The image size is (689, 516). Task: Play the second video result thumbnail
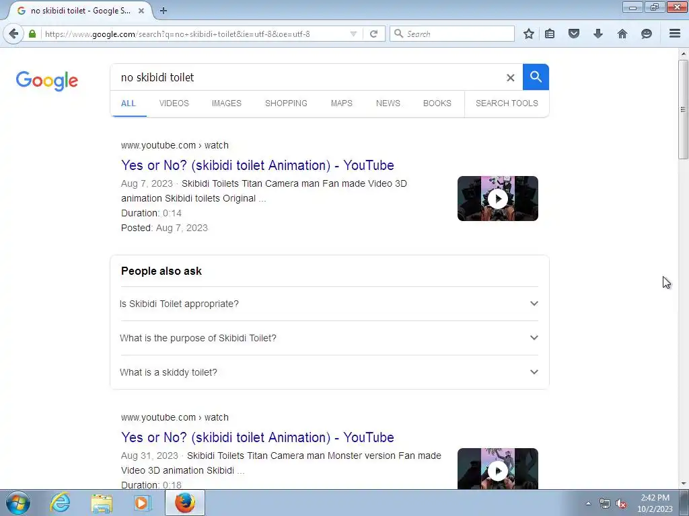click(x=498, y=468)
